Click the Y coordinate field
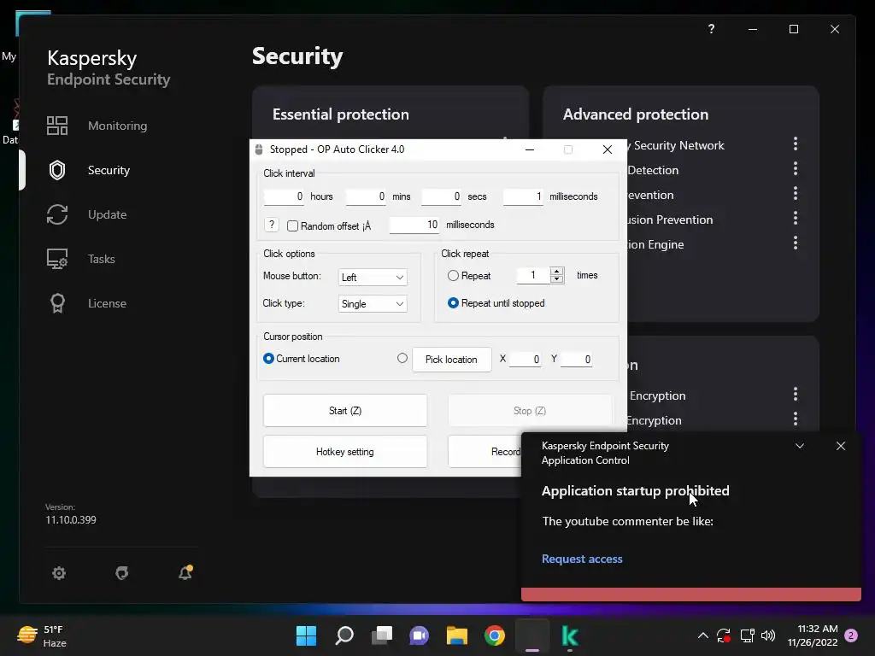 tap(576, 360)
